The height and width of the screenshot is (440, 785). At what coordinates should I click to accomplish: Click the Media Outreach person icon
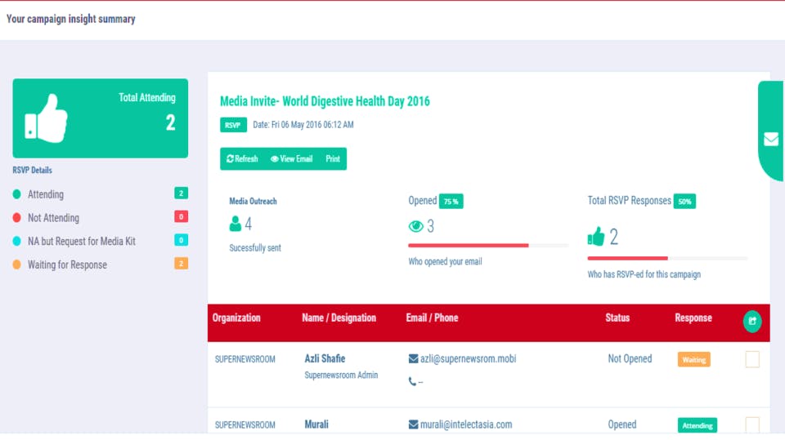point(235,224)
